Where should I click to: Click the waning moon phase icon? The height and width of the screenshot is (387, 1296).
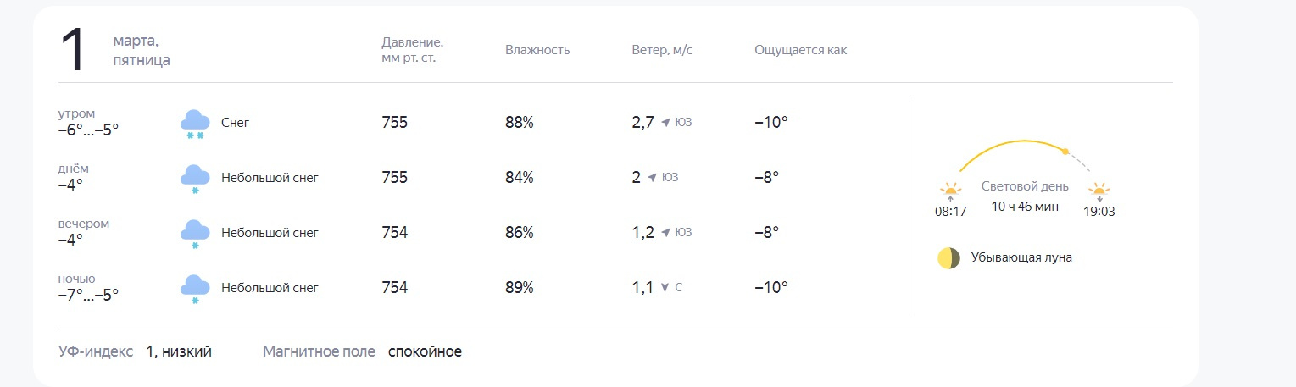click(x=948, y=258)
